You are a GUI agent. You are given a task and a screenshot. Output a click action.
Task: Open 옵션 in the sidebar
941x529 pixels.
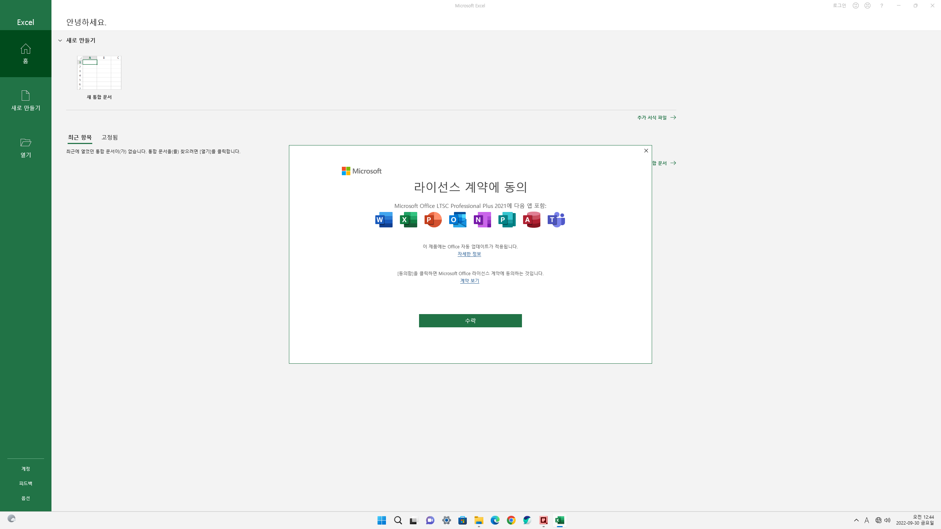point(25,498)
